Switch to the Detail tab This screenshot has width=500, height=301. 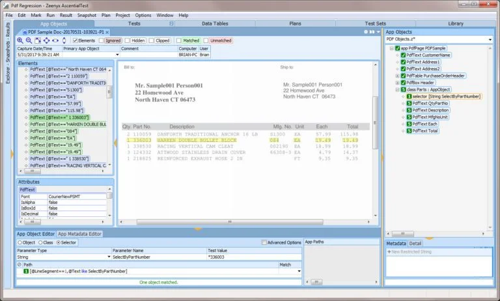coord(415,244)
